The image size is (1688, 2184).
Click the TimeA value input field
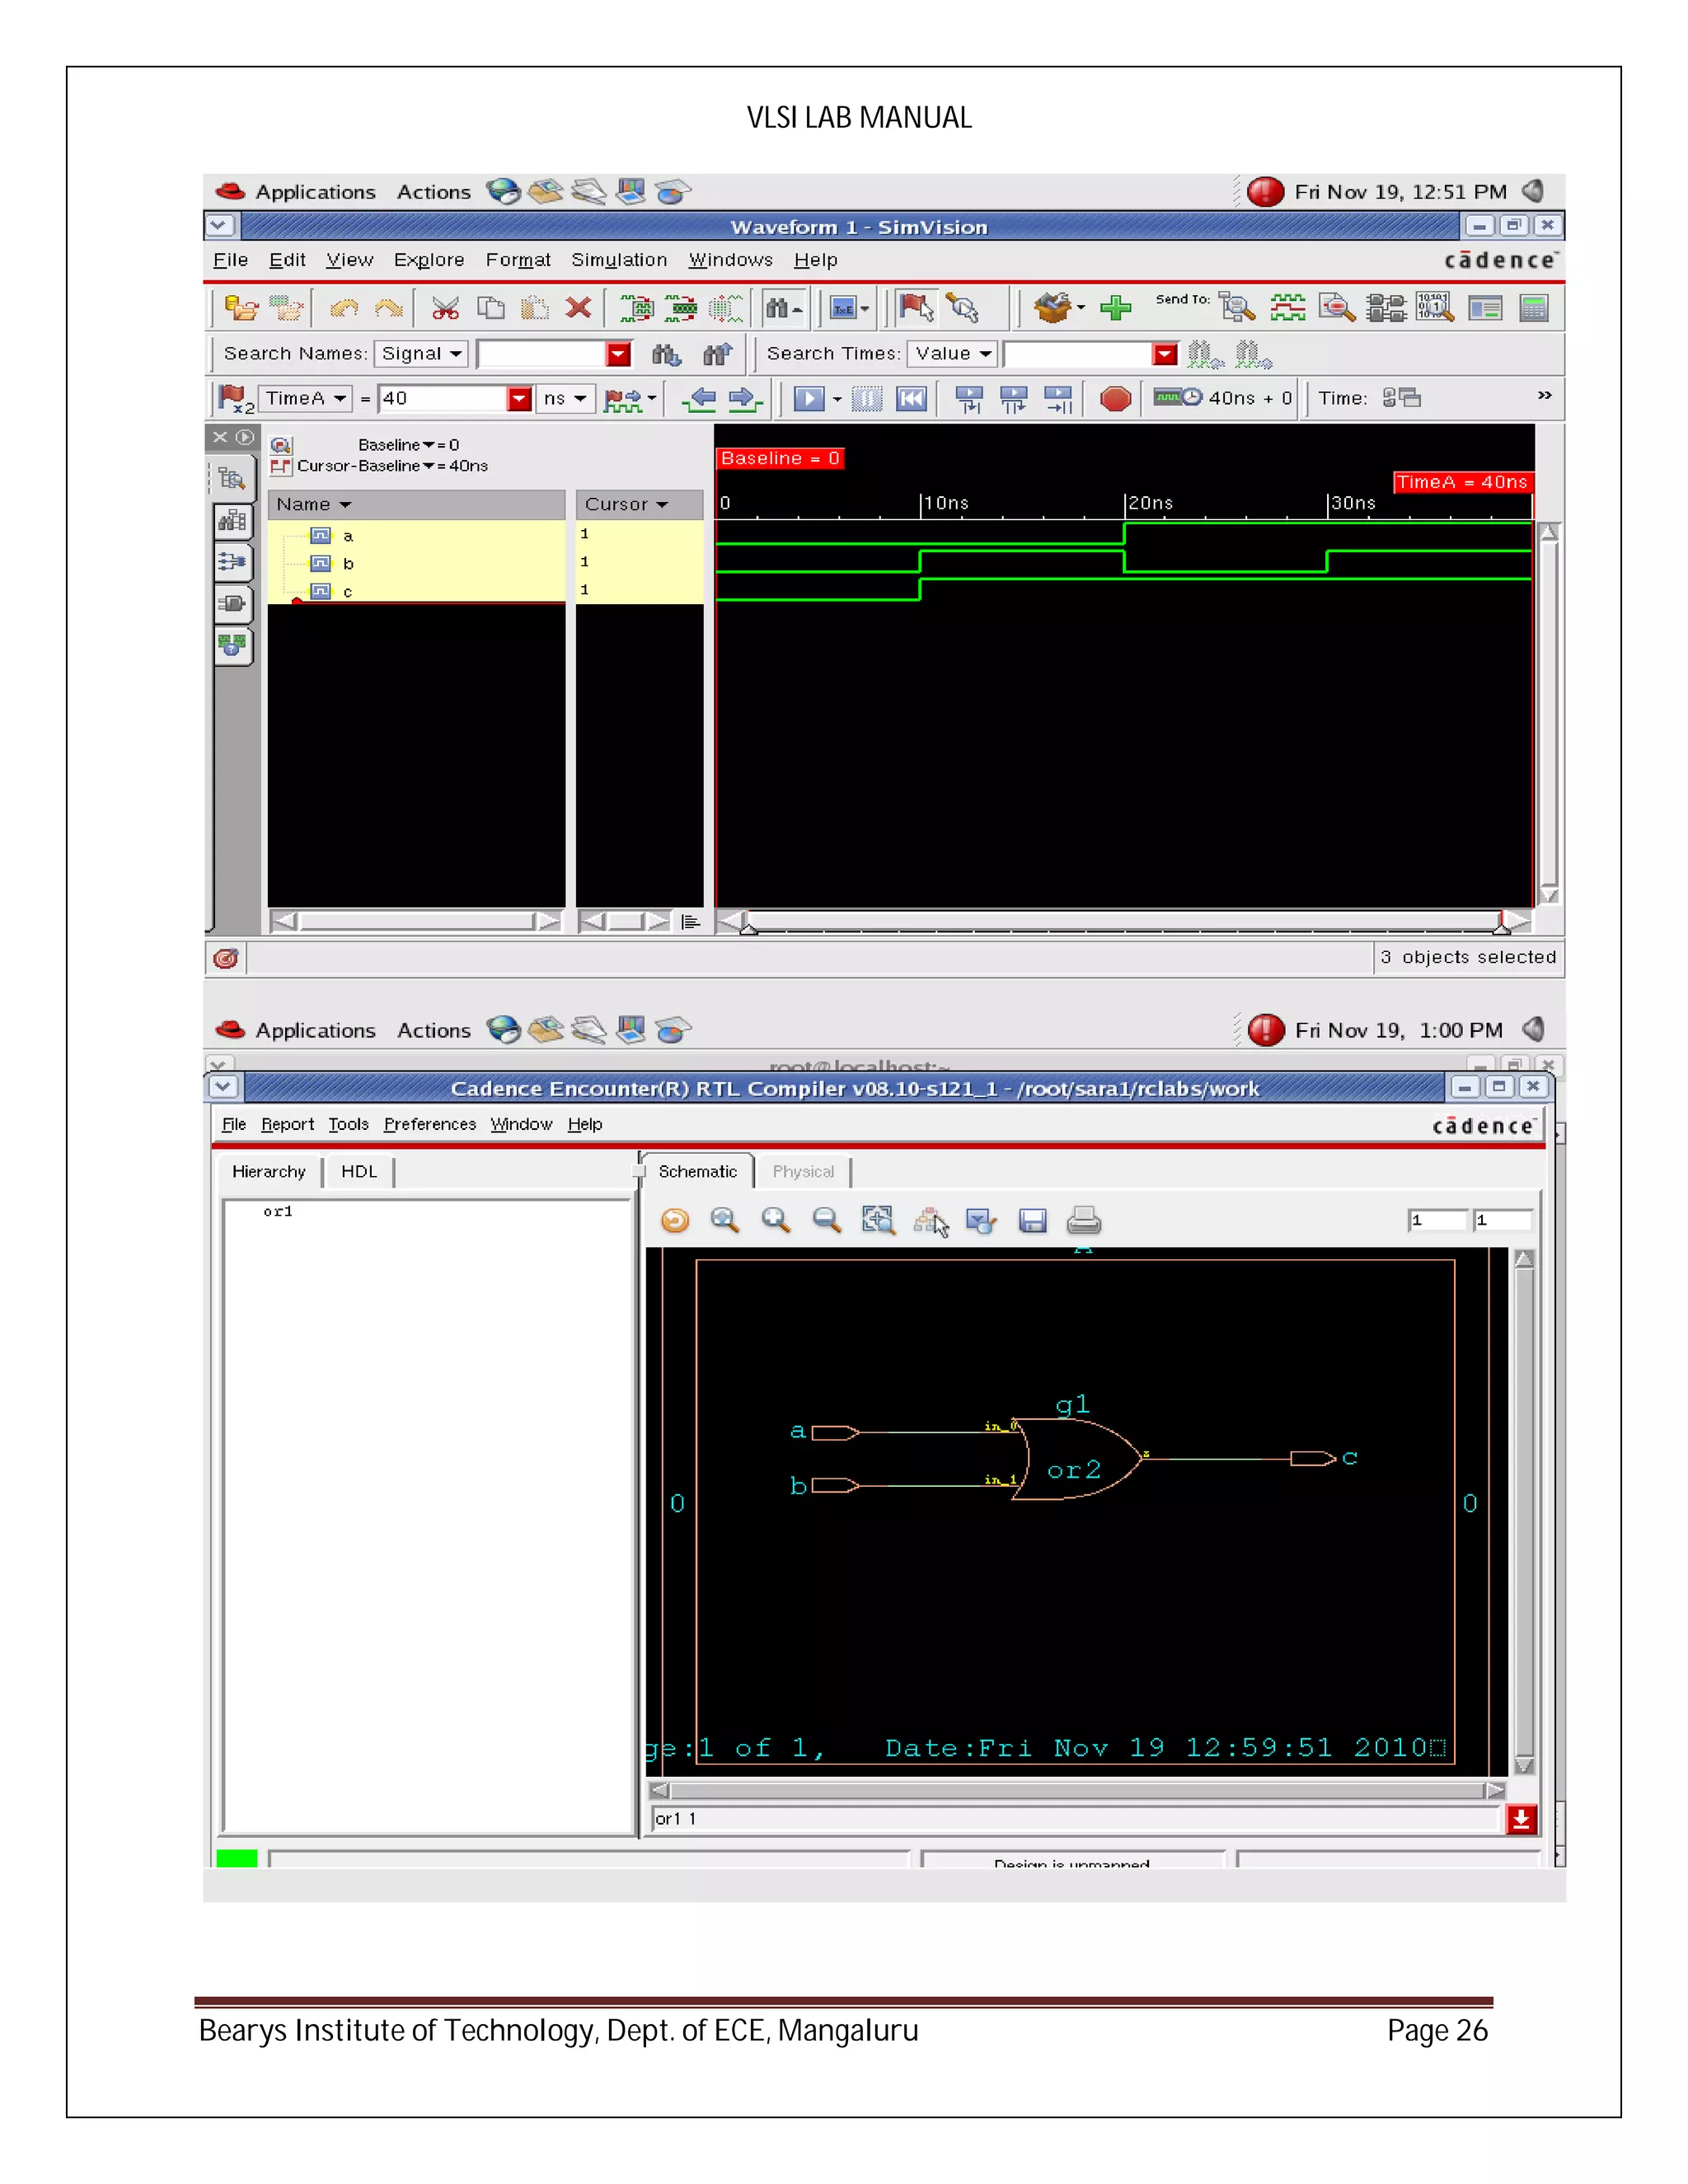pyautogui.click(x=442, y=399)
